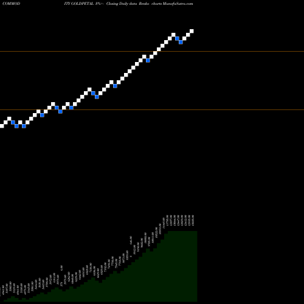Select the last white Renko brick at the chart's peak
This screenshot has width=304, height=304.
pos(192,31)
